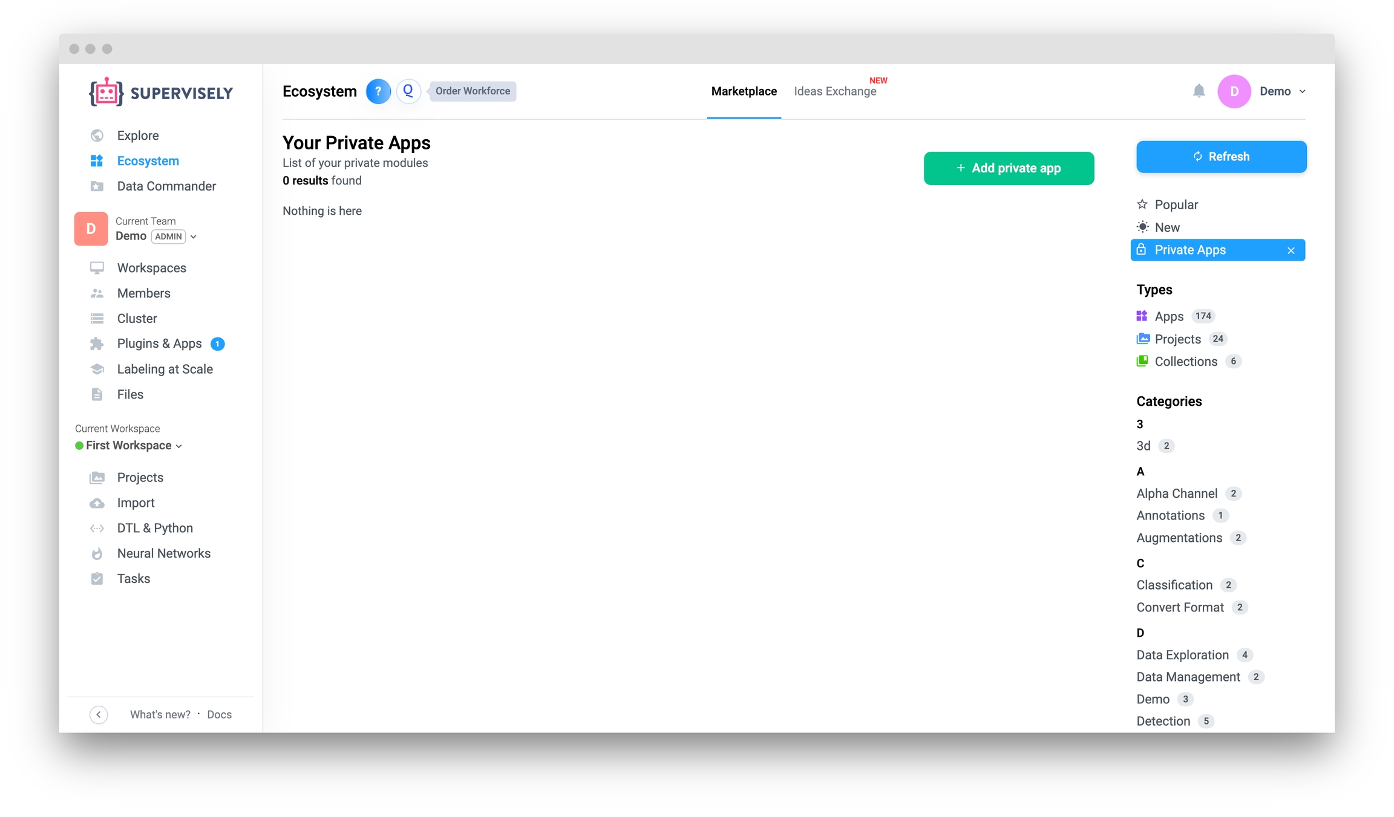Click the Add private app button

1009,168
